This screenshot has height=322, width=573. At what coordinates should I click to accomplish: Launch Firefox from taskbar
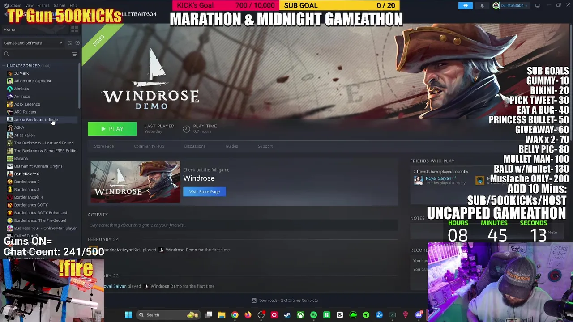[248, 315]
